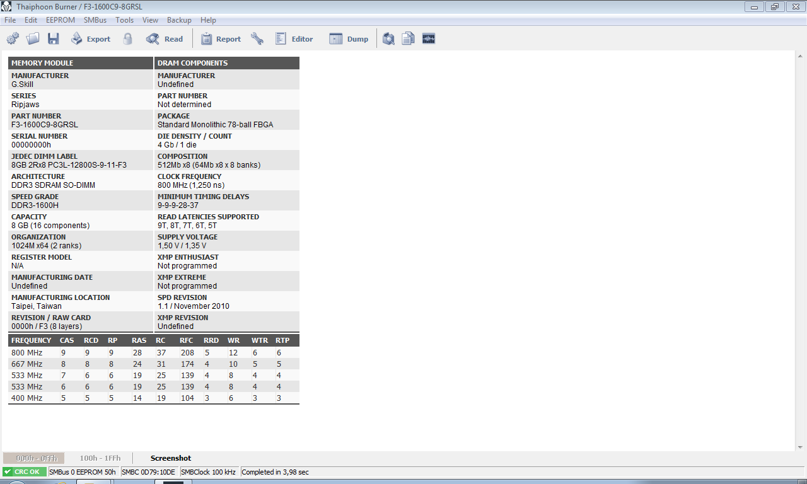Click the SMBC 0D79:10DE status entry
Screen dimensions: 807x484
[x=149, y=472]
